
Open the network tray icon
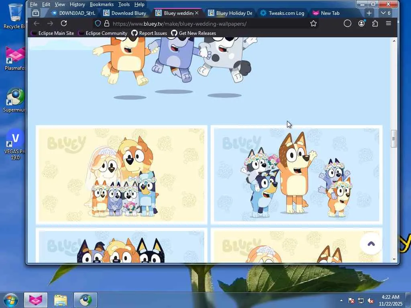point(361,301)
